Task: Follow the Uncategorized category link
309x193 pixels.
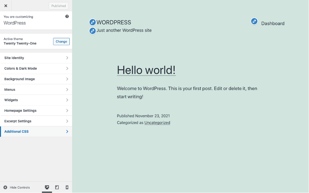Action: click(157, 123)
